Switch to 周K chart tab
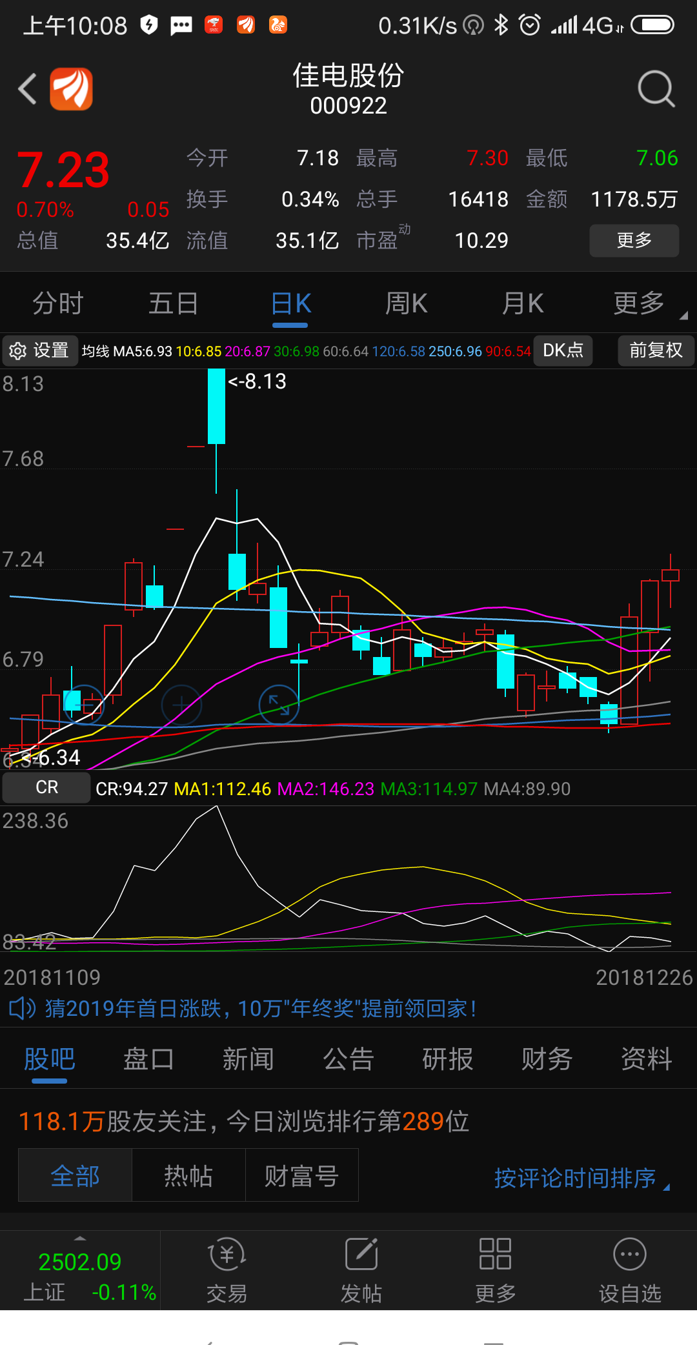Image resolution: width=697 pixels, height=1345 pixels. click(407, 303)
